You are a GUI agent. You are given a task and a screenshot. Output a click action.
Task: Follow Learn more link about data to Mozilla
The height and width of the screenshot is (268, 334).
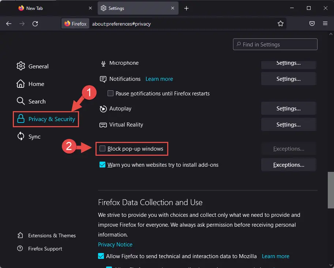point(275,256)
